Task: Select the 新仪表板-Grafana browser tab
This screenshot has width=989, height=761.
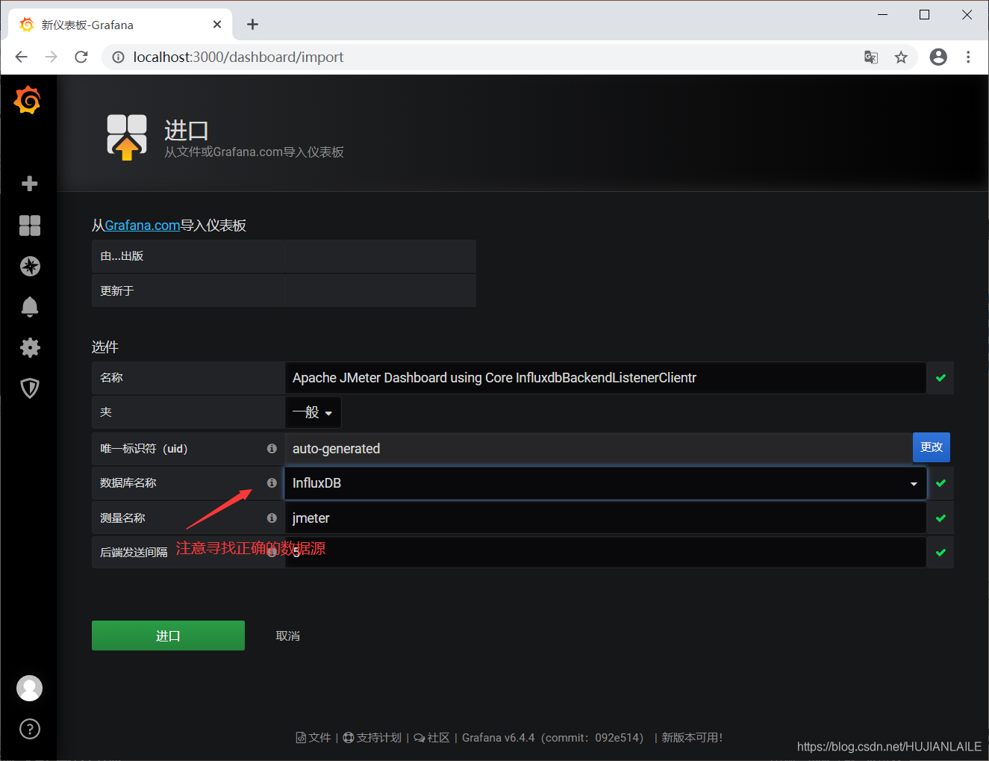Action: tap(121, 25)
